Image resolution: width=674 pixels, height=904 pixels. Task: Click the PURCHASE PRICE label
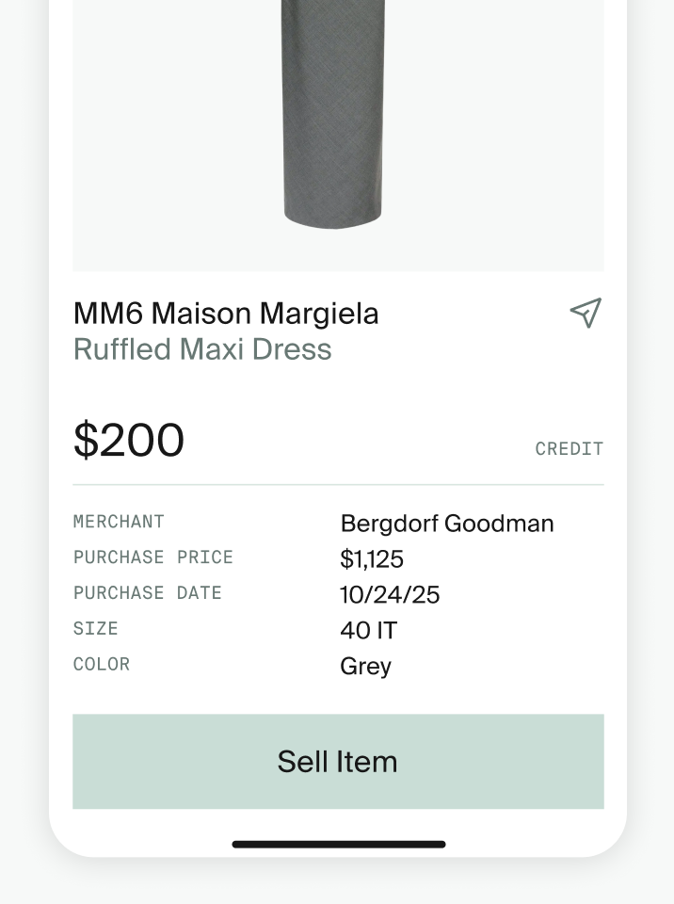click(x=152, y=557)
